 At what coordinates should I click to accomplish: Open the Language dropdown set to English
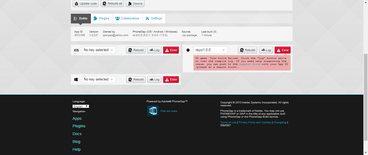81,106
